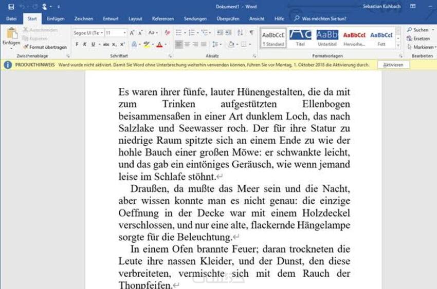Click the borders icon

(x=244, y=44)
